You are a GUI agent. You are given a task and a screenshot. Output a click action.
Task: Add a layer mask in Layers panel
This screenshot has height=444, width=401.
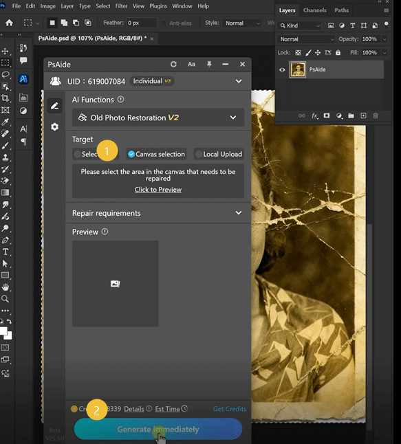[x=327, y=115]
